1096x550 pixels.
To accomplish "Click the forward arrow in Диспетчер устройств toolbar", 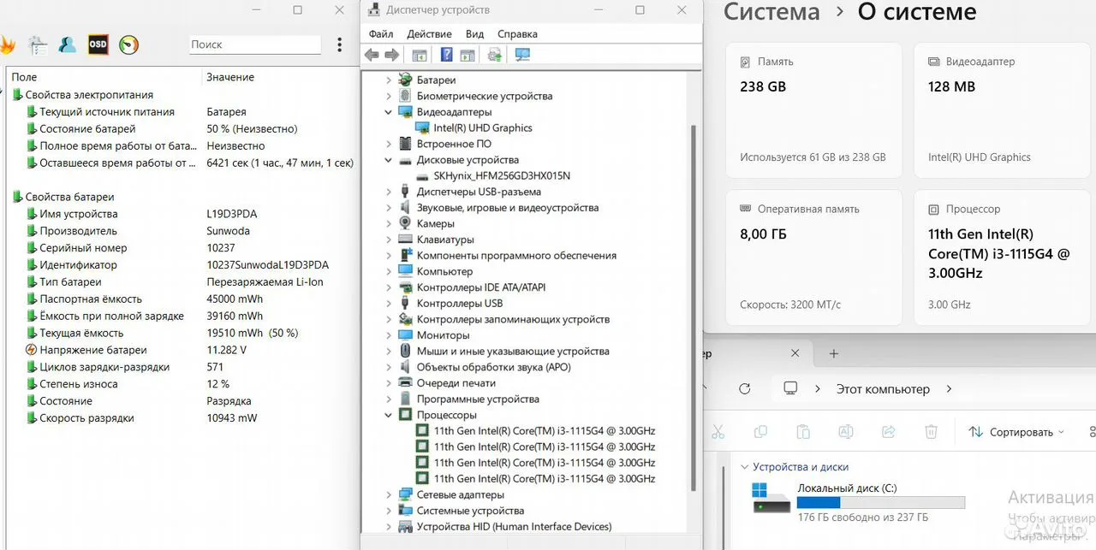I will pyautogui.click(x=392, y=55).
